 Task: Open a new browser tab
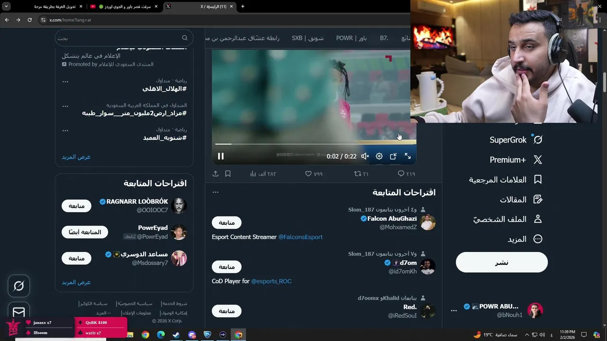[243, 7]
